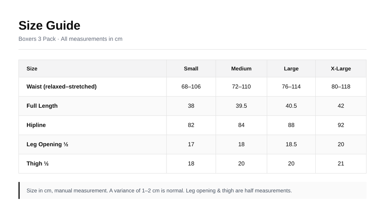
Task: Click the Size Guide heading
Action: coord(49,26)
